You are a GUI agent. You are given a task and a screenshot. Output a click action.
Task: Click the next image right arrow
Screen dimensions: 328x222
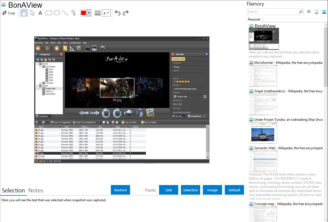[x=95, y=113]
